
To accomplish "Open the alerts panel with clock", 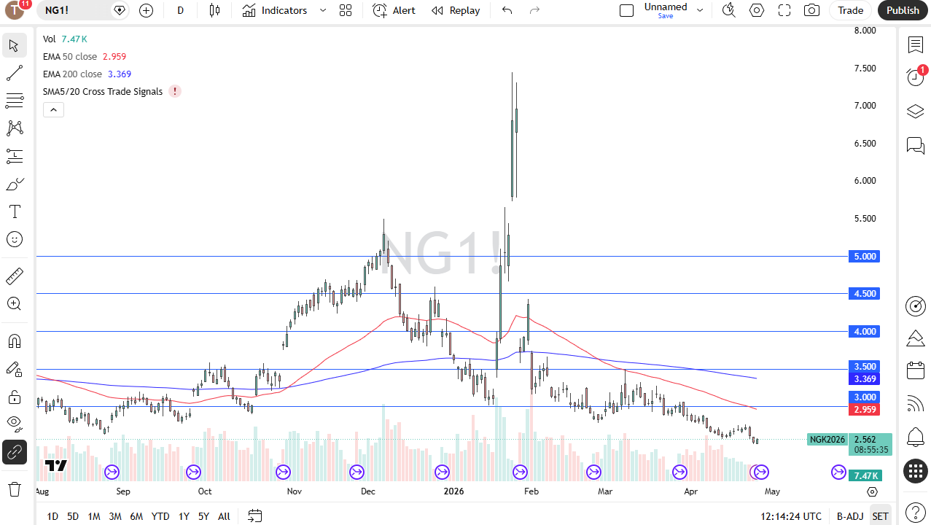I will pos(916,77).
